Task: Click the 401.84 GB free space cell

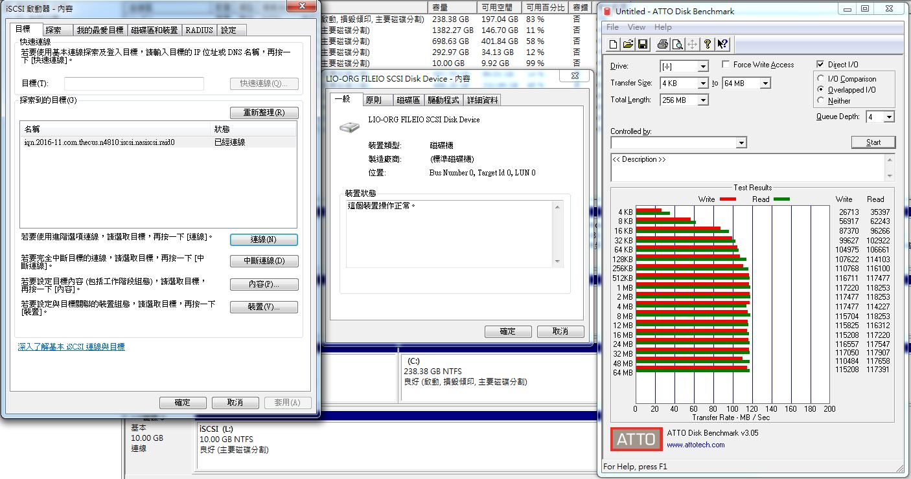Action: [500, 41]
